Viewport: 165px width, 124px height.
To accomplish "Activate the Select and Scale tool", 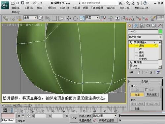I will click(x=82, y=18).
